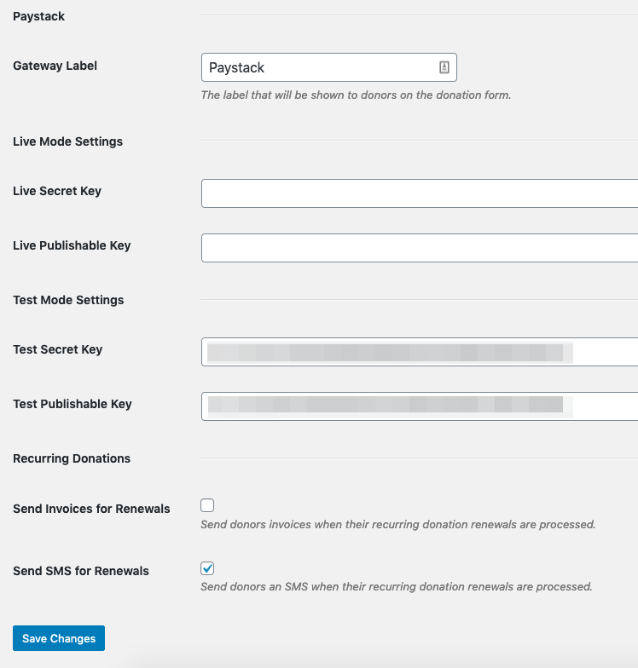The image size is (638, 668).
Task: Click the Send SMS for Renewals label
Action: point(81,571)
